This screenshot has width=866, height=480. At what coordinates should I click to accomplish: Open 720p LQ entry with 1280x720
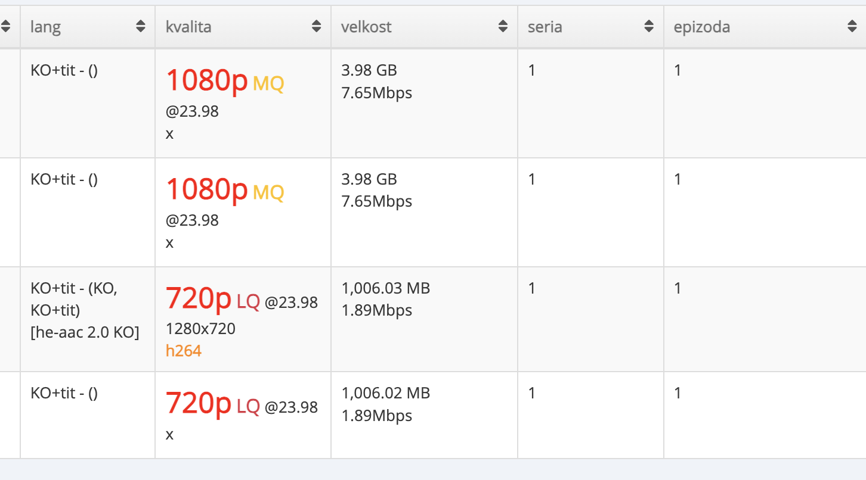[x=242, y=299]
